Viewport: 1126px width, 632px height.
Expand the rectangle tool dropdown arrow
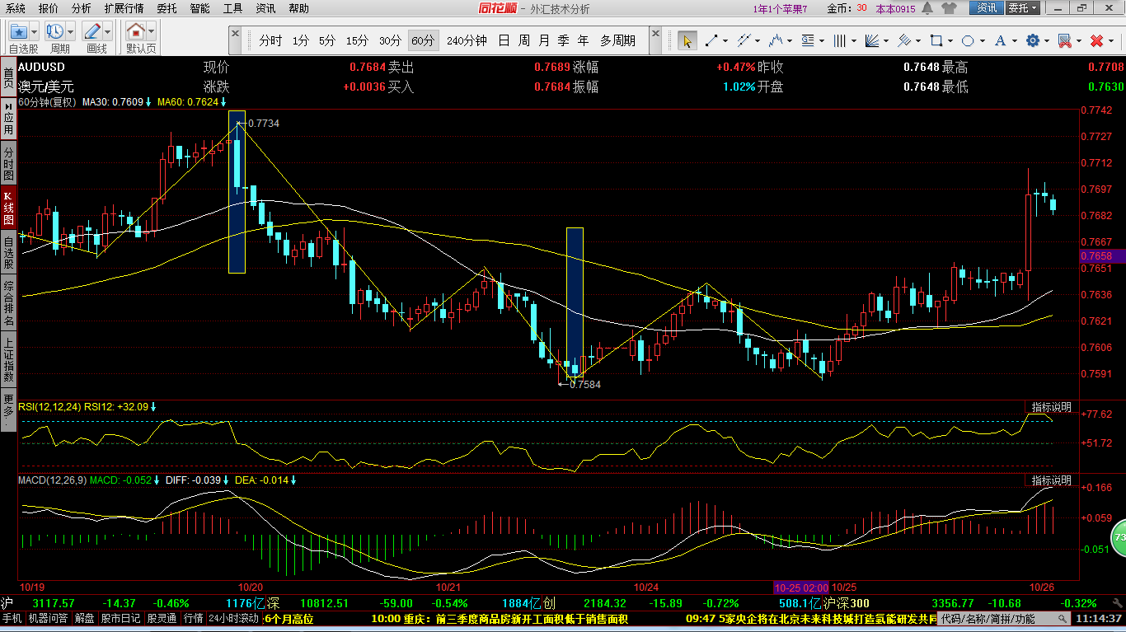pos(951,40)
